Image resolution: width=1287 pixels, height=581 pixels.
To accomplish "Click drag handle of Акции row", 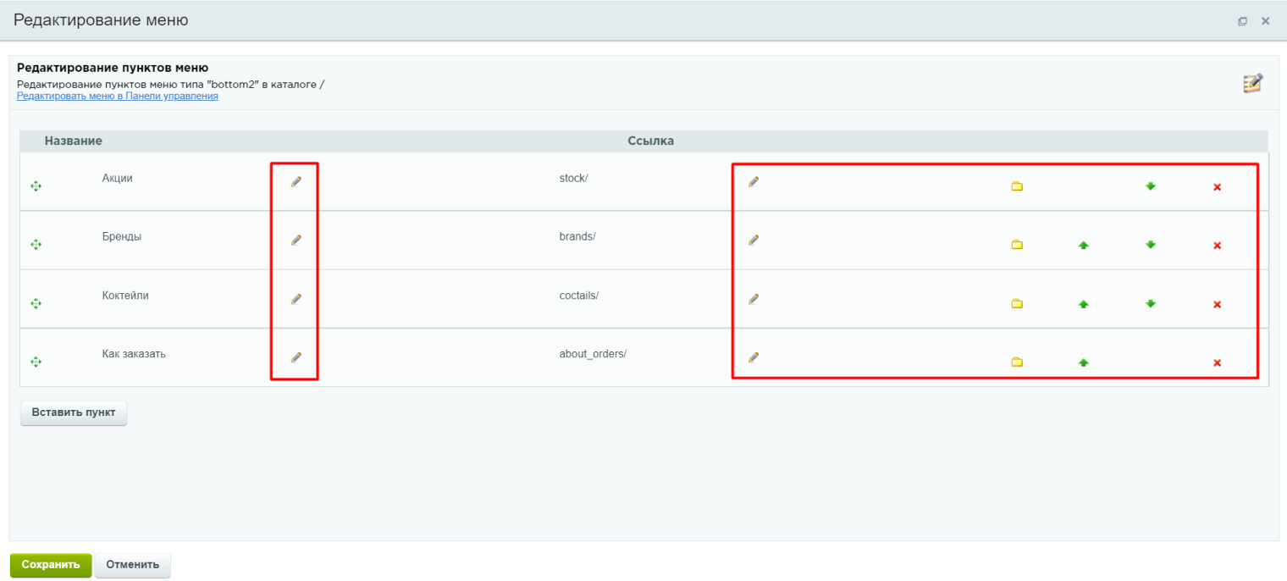I will [36, 186].
